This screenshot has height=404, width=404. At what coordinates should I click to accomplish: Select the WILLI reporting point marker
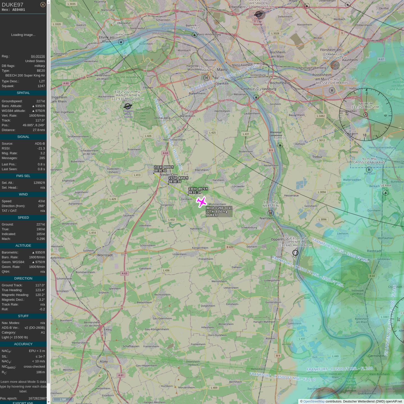pyautogui.click(x=194, y=35)
